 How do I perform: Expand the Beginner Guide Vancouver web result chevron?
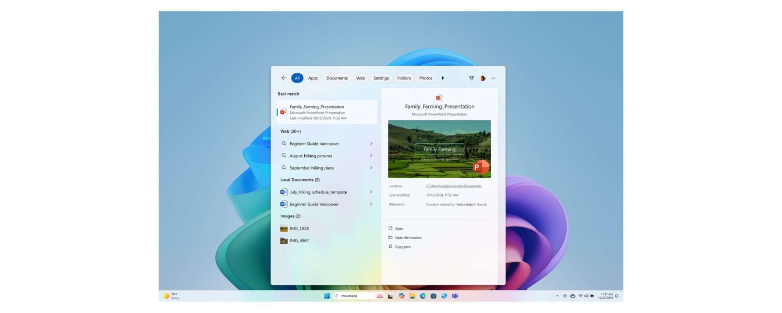[x=371, y=144]
